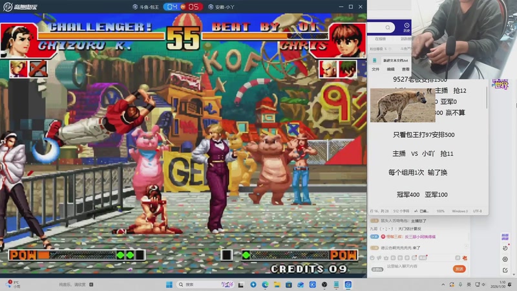Click the moon night-mode icon in sidebar
The height and width of the screenshot is (291, 517).
pos(505,248)
